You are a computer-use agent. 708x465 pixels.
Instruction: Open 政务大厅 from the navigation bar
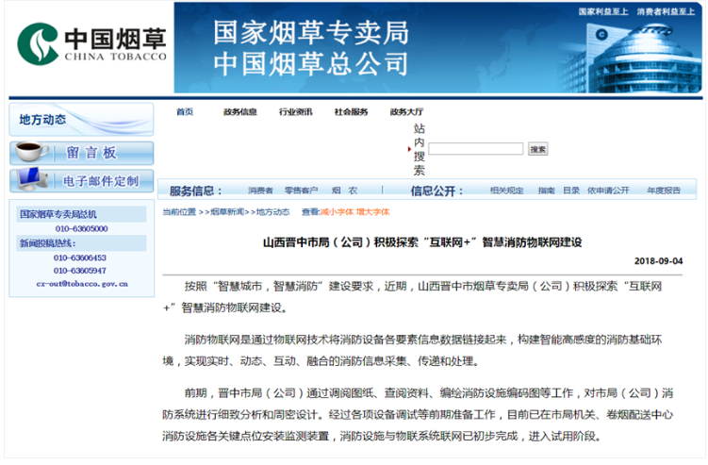tap(406, 111)
